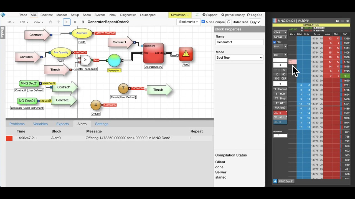
Task: Click the Increment input field
Action: pos(280,135)
